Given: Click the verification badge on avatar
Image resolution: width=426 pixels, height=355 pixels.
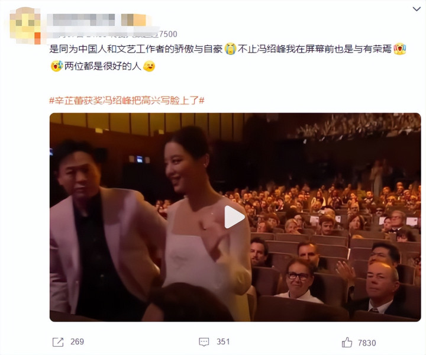Looking at the screenshot, I should pos(37,38).
